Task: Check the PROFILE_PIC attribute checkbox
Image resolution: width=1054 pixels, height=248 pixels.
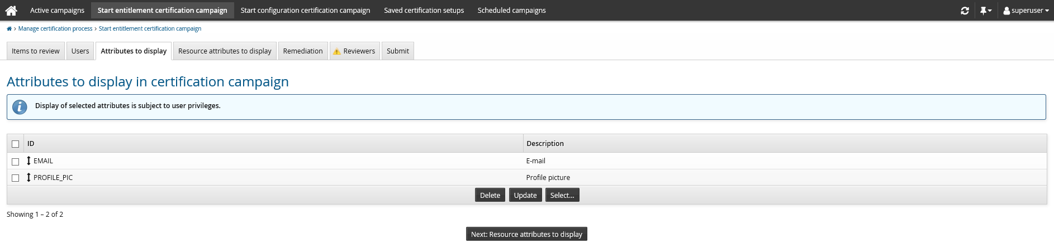Action: point(16,178)
